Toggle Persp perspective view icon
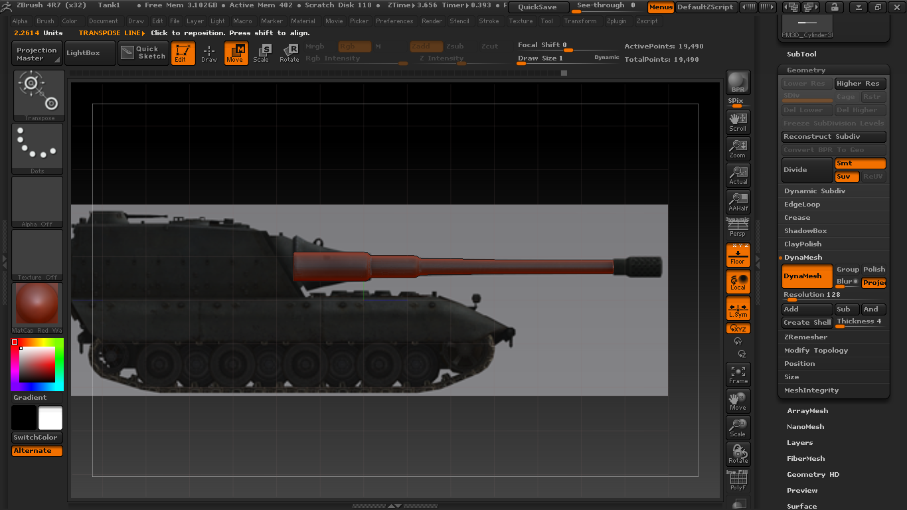This screenshot has height=510, width=907. pyautogui.click(x=738, y=228)
